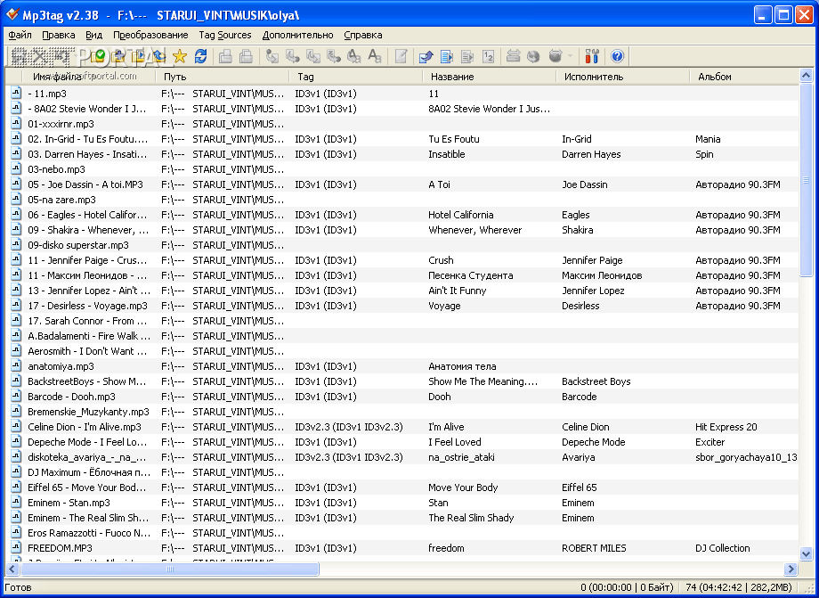Sort by the 'Название' column header
The height and width of the screenshot is (598, 819).
pyautogui.click(x=490, y=77)
